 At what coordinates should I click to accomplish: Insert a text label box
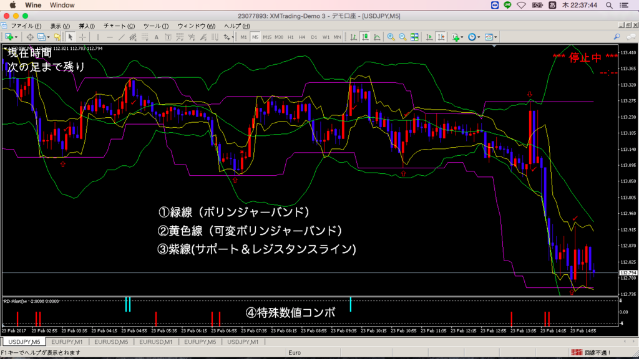[168, 37]
